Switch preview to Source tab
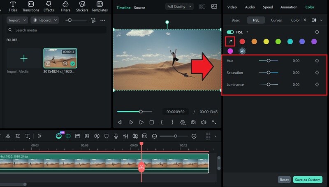The image size is (329, 187). [x=139, y=8]
